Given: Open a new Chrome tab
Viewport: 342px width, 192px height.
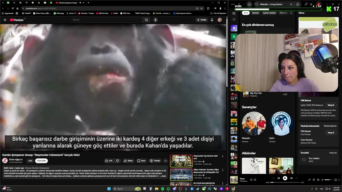Looking at the screenshot, I should coord(88,3).
